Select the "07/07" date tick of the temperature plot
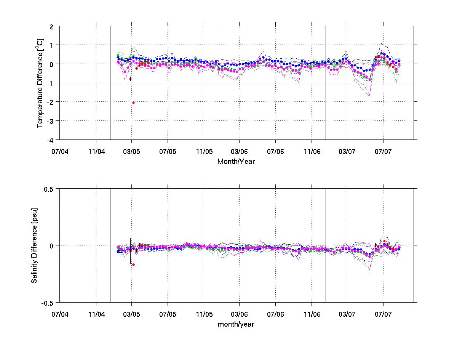This screenshot has height=343, width=457. tap(383, 152)
